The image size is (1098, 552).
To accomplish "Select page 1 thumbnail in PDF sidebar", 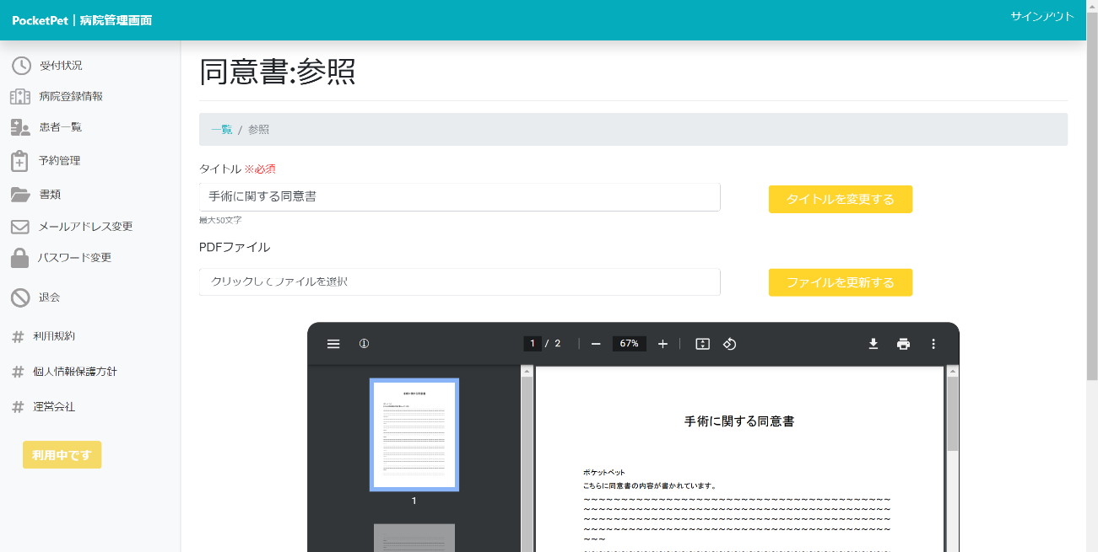I will (x=414, y=435).
